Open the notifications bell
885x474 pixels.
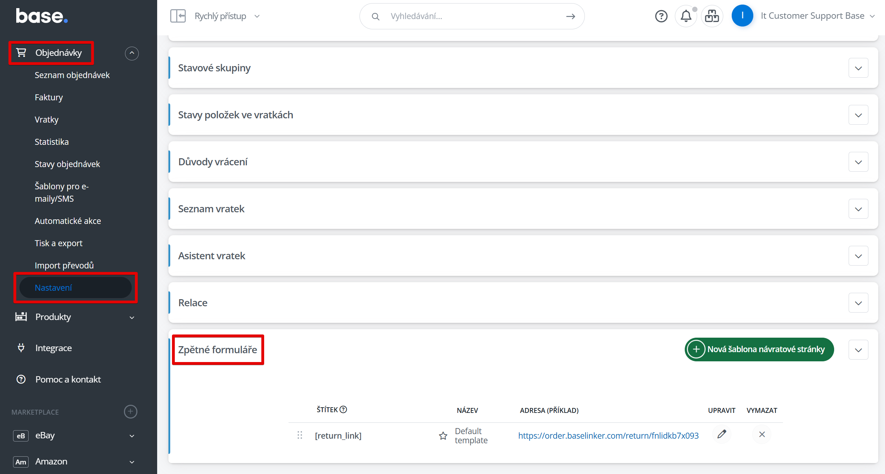tap(686, 16)
